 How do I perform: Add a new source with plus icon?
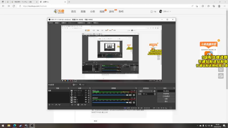coord(72,105)
